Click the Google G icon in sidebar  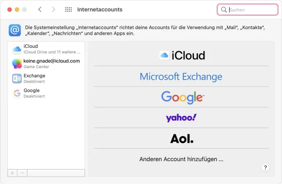[17, 93]
